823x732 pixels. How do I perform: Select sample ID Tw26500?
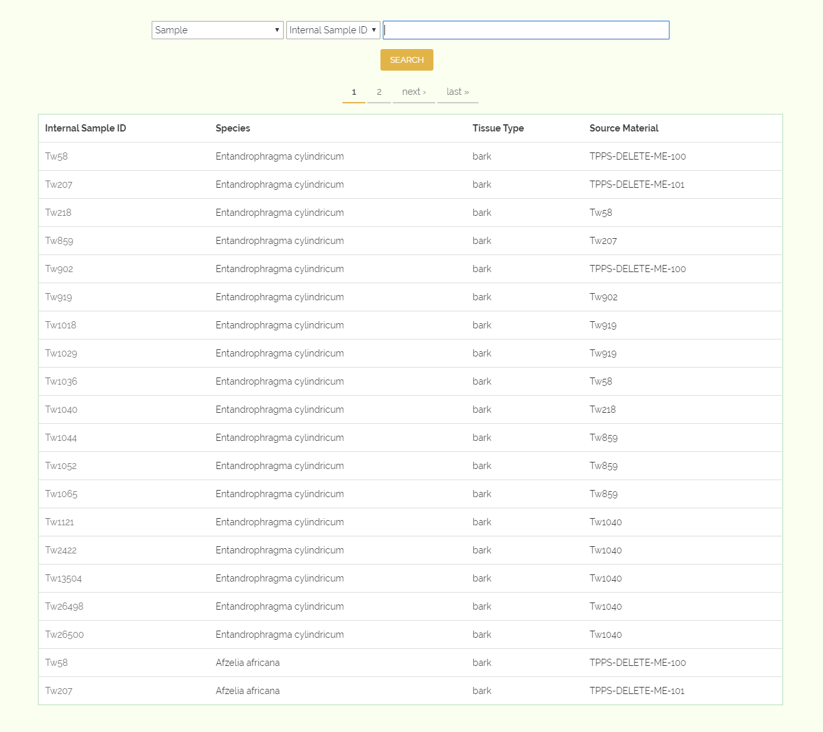pyautogui.click(x=64, y=635)
